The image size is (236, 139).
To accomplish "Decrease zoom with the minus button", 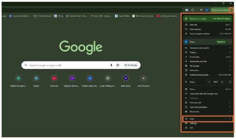I will pyautogui.click(x=209, y=82).
